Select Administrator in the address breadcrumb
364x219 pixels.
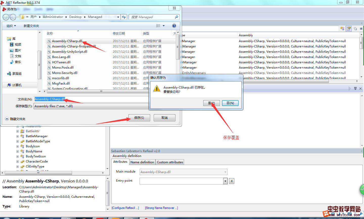[x=53, y=17]
